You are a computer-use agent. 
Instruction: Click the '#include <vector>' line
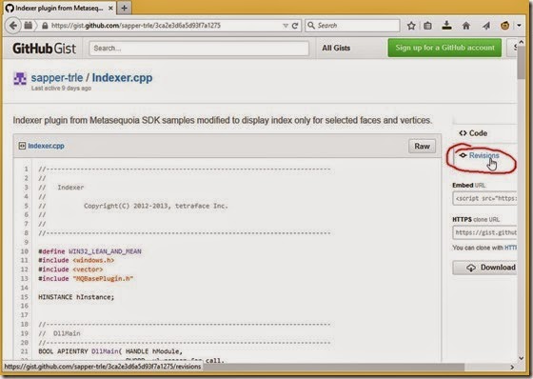pos(70,269)
